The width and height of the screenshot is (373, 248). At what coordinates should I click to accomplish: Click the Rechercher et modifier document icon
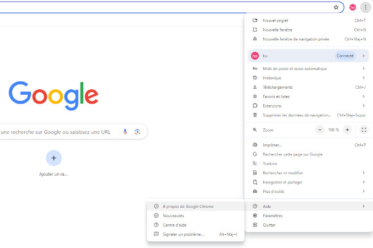point(255,172)
